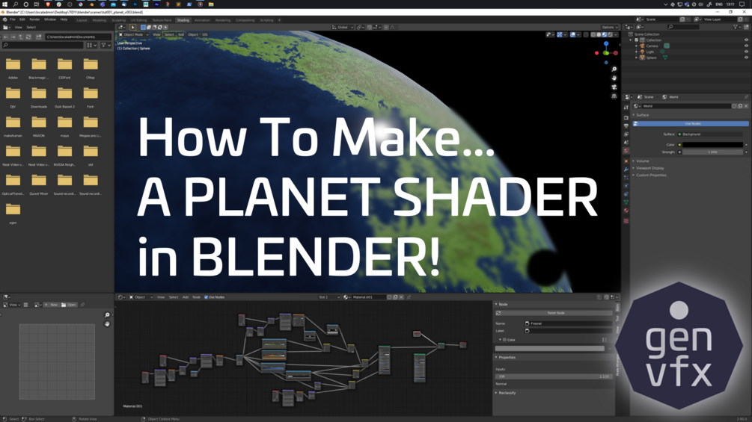
Task: Toggle visibility of Collection in outliner
Action: click(746, 40)
